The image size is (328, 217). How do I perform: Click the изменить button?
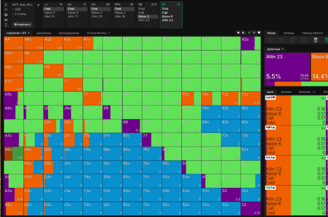[23, 24]
